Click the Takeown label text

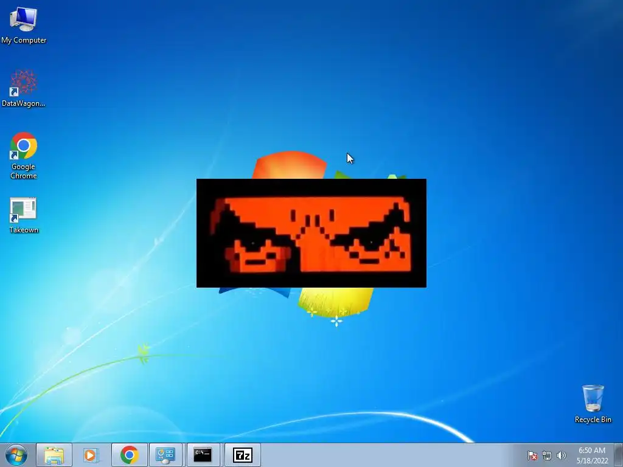point(24,230)
